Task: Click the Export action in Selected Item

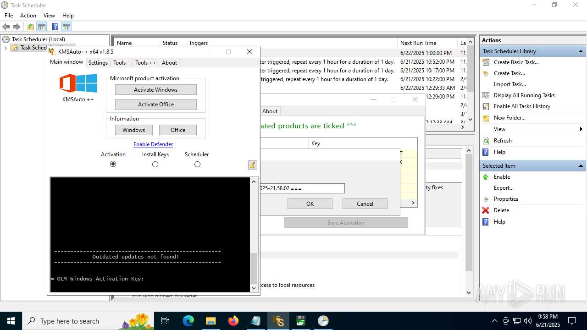Action: coord(504,188)
